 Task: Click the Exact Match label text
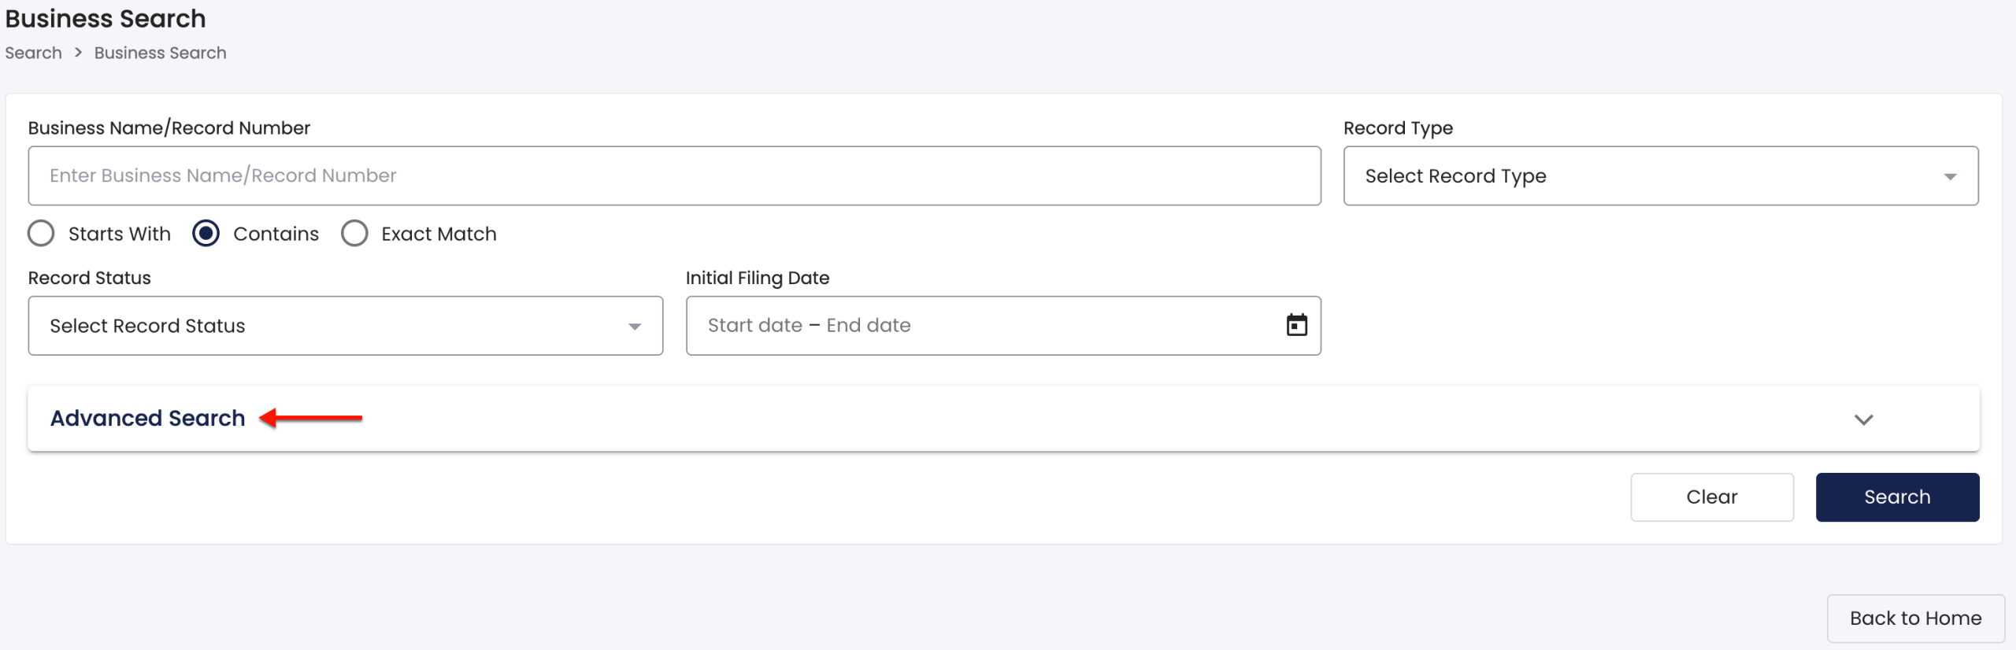tap(439, 234)
